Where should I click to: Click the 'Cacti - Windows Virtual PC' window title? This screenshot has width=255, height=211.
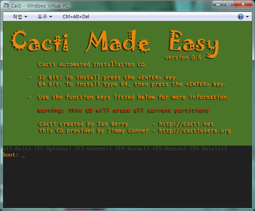[x=40, y=6]
